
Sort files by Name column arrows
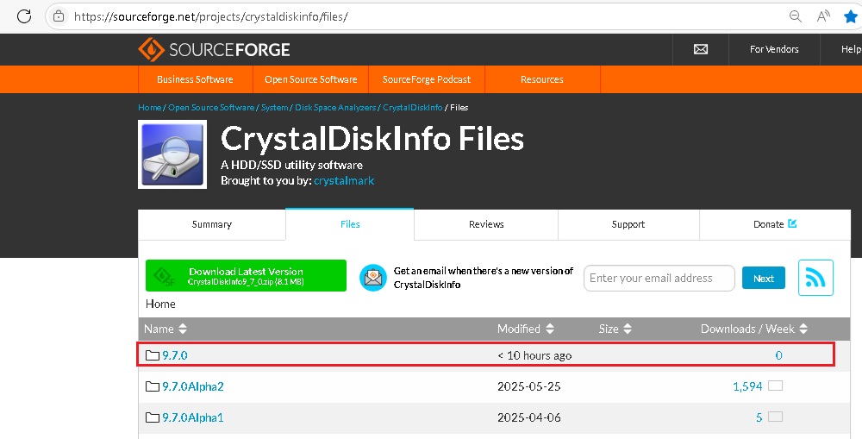point(183,329)
